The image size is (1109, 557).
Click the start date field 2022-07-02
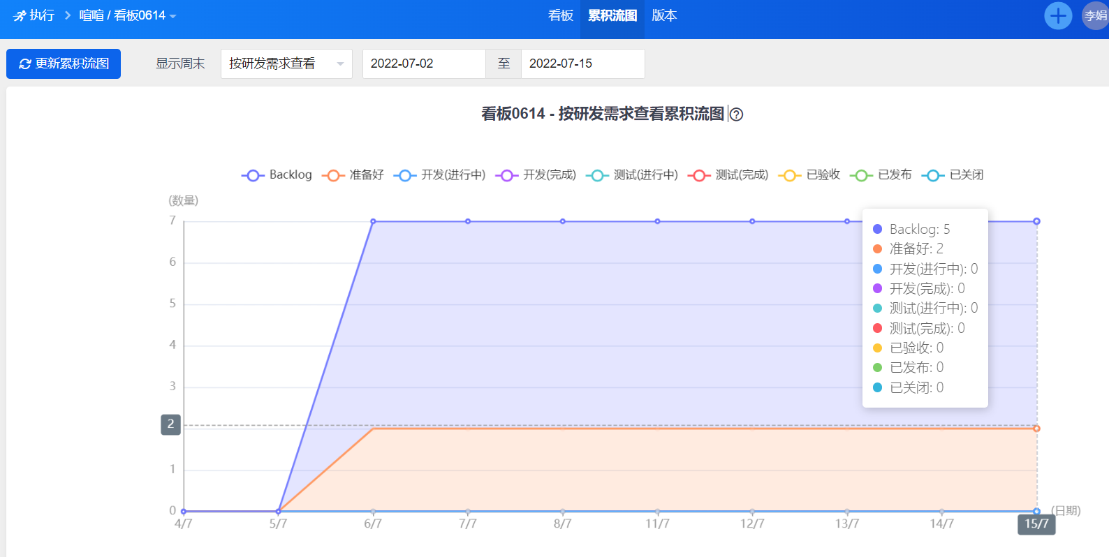[x=423, y=64]
